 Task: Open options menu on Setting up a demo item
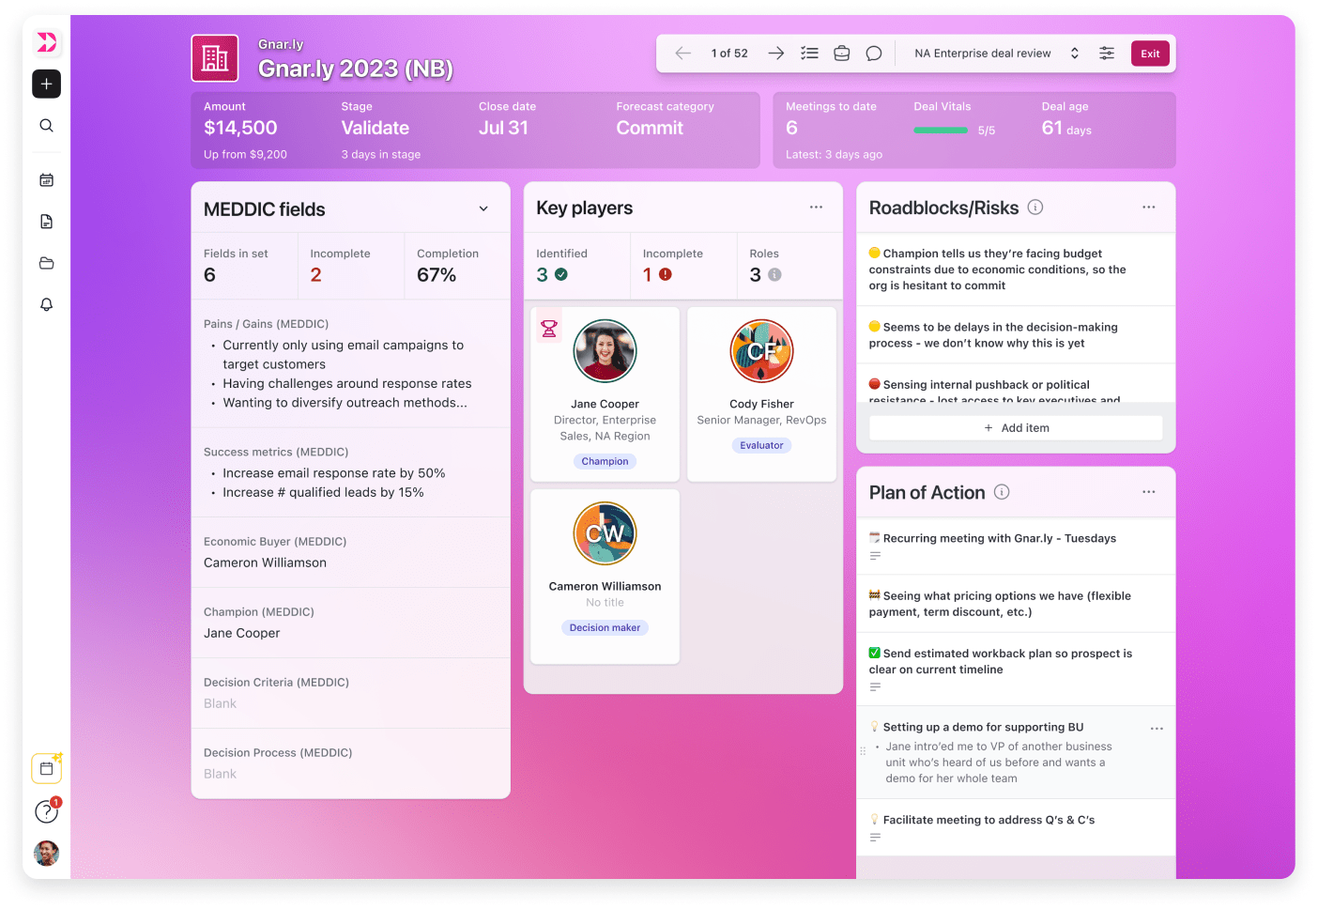(1157, 729)
